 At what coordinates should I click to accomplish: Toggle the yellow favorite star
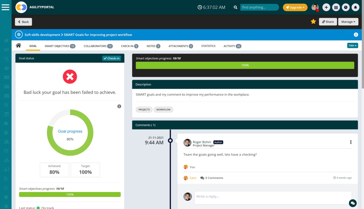click(x=313, y=21)
